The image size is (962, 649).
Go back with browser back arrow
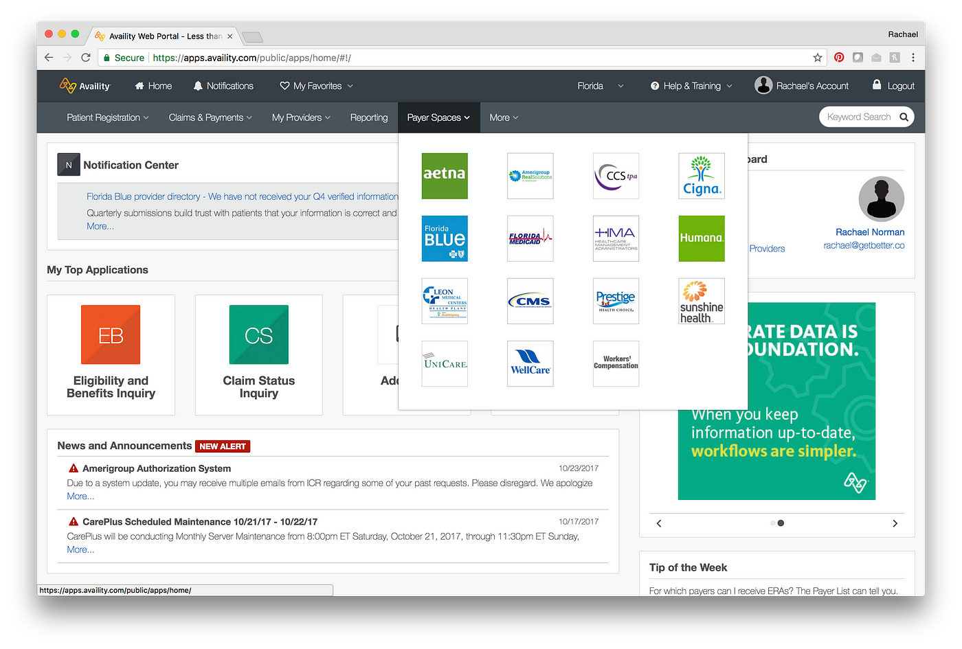49,58
